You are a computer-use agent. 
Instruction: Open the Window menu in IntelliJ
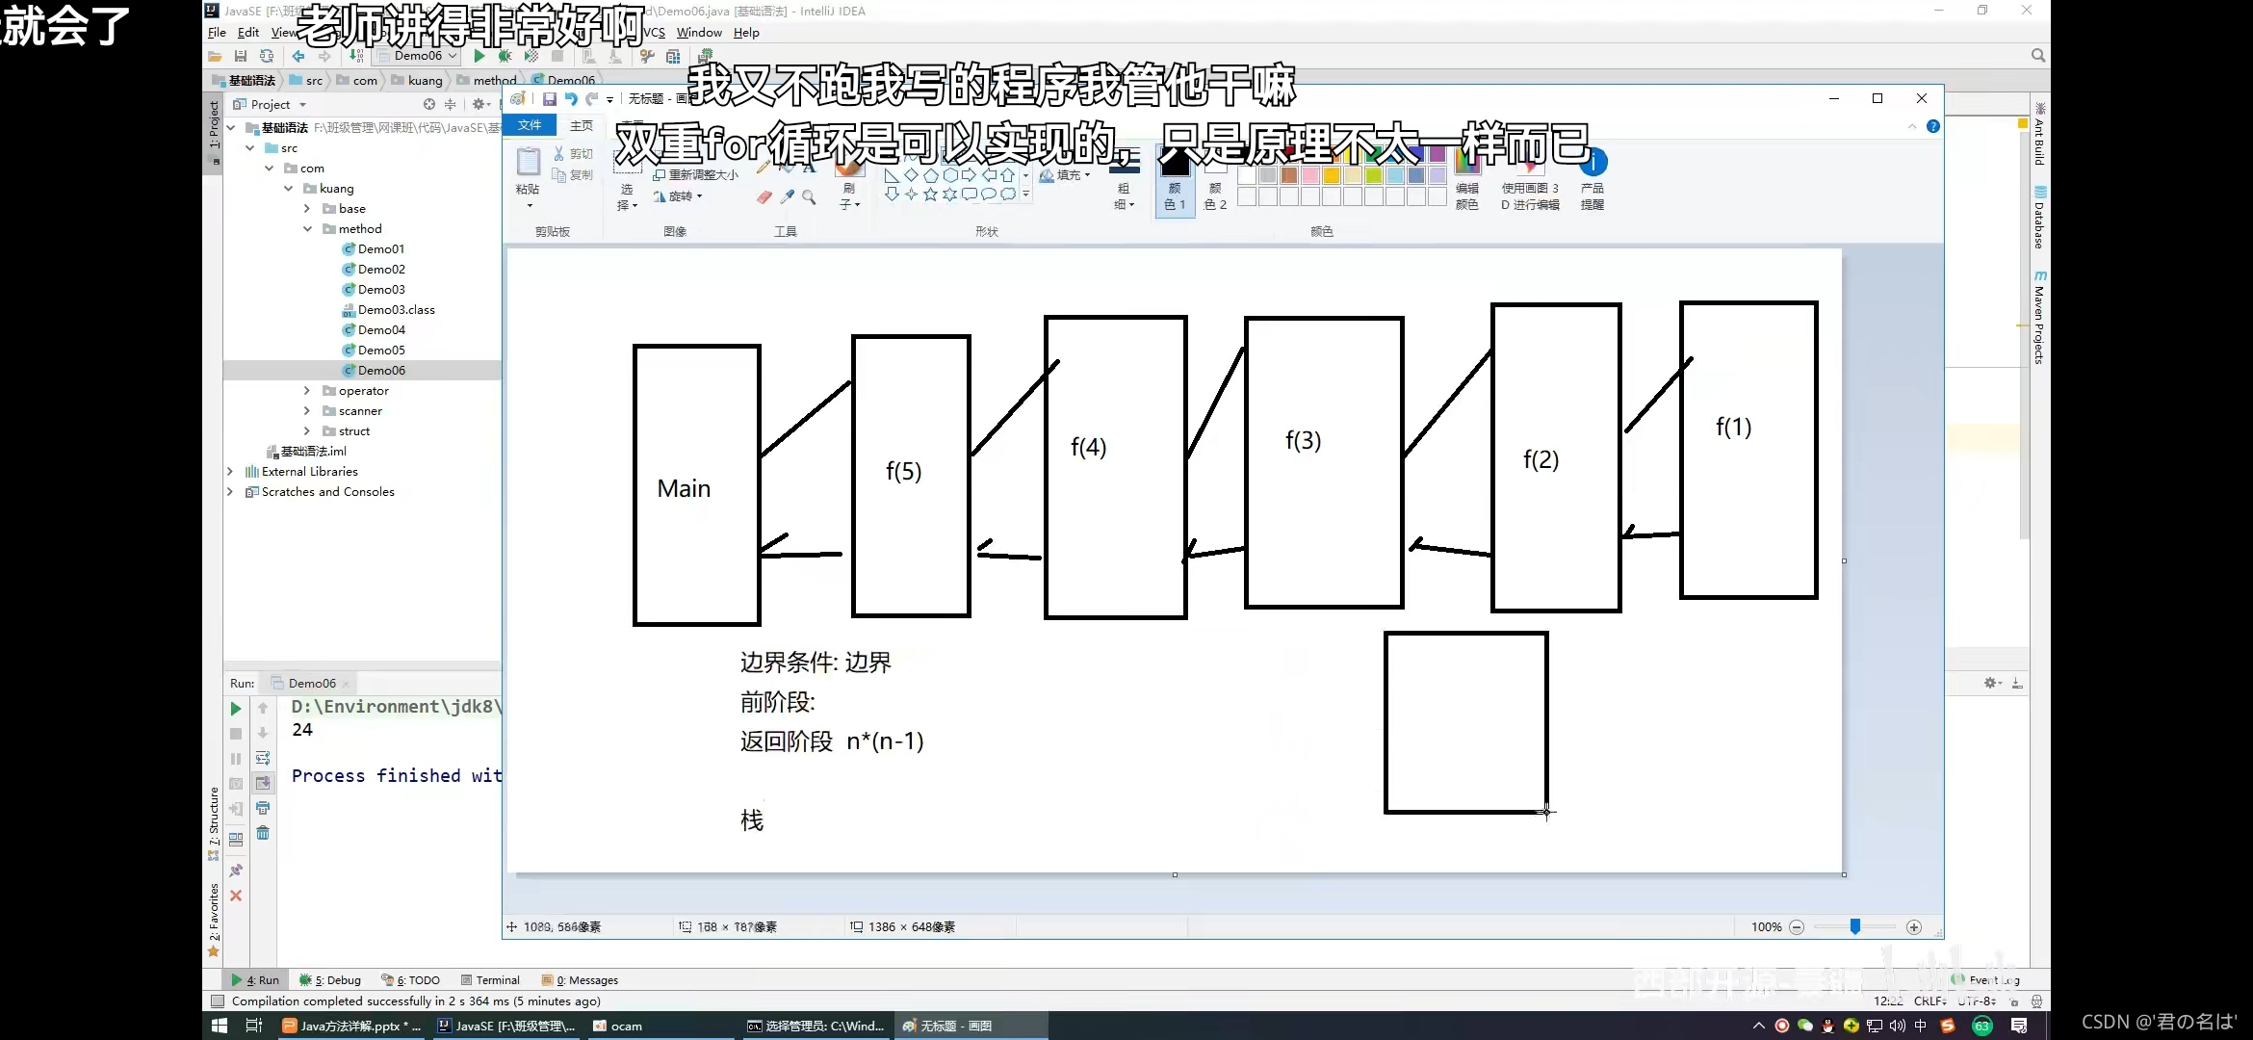click(699, 33)
